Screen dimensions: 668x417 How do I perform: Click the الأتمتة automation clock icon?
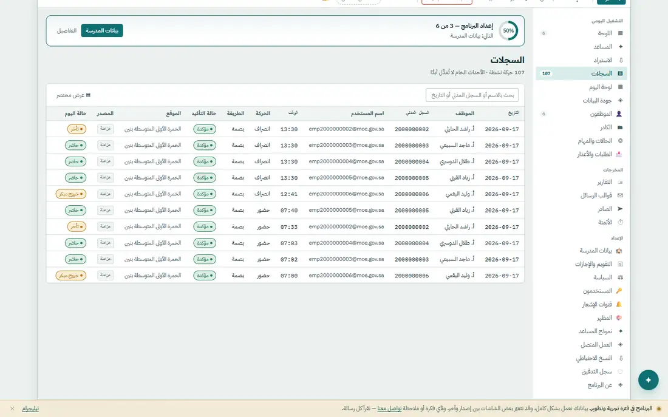coord(620,222)
